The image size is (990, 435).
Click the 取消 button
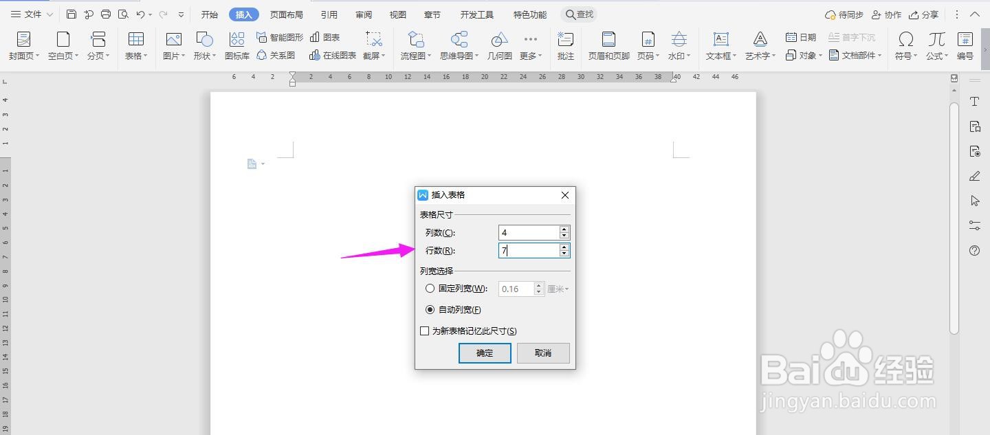click(543, 353)
